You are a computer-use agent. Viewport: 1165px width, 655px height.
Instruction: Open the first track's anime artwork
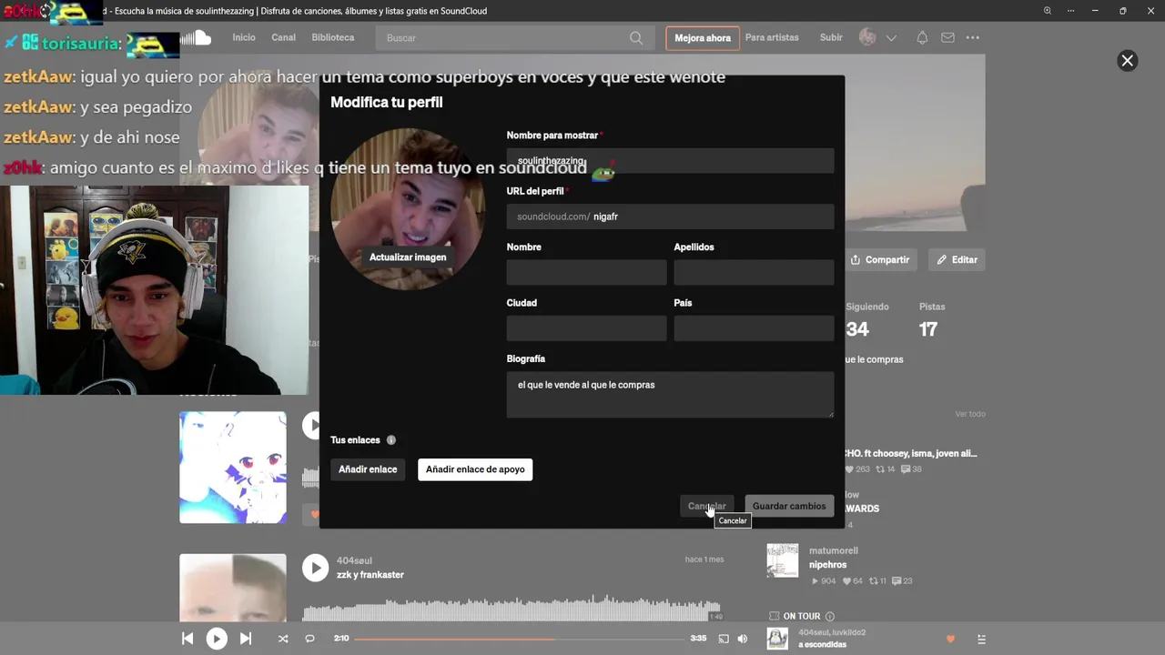coord(233,468)
